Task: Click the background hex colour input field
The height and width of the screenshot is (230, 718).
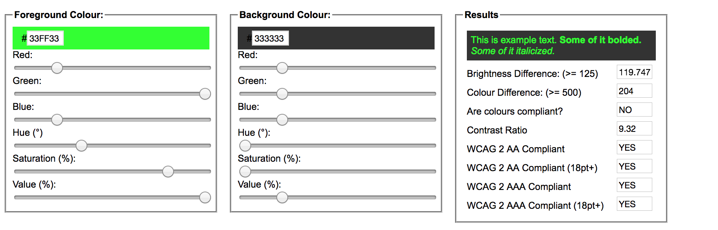Action: click(270, 38)
